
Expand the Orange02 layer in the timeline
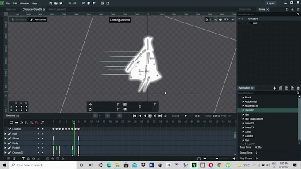pyautogui.click(x=5, y=153)
